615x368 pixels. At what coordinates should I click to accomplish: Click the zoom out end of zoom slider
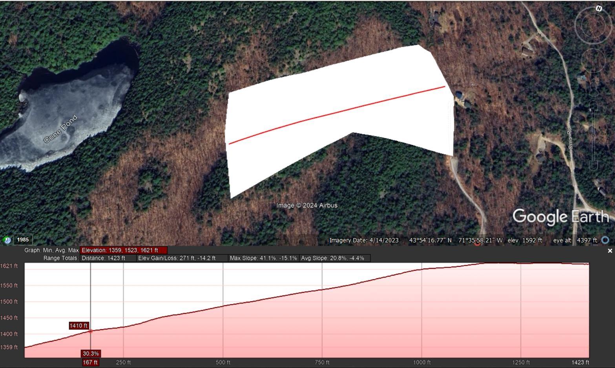pos(594,166)
